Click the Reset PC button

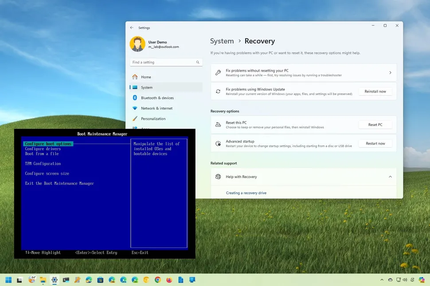pos(375,125)
